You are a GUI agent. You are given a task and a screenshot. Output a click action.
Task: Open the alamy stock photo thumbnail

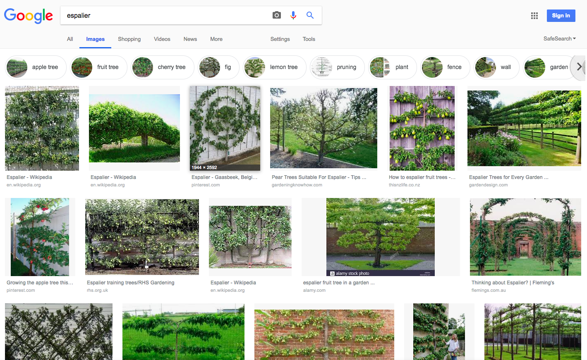[380, 237]
